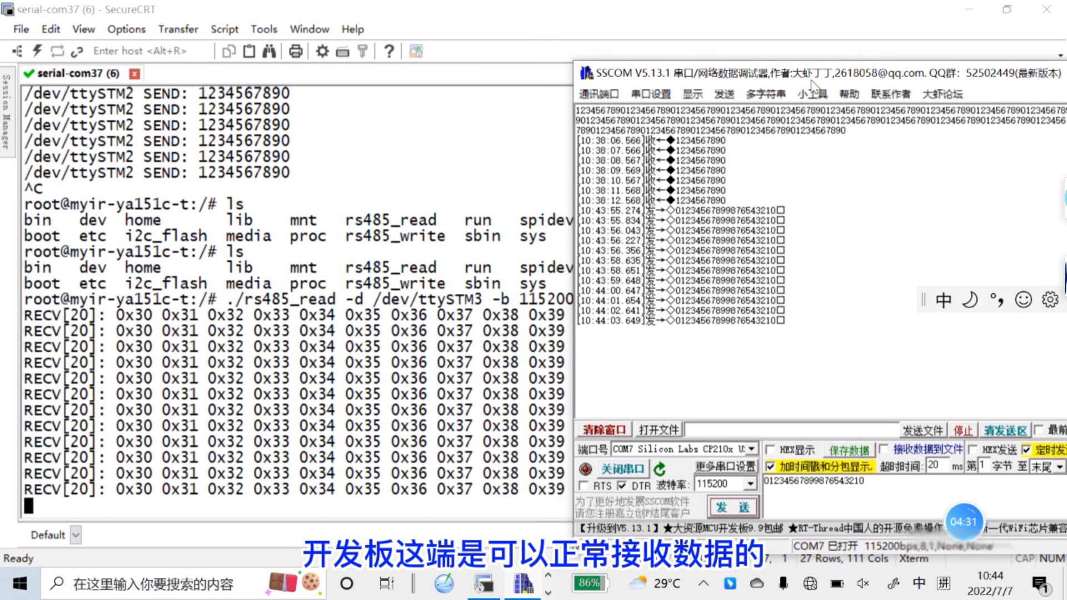
Task: Expand the Default session dropdown arrow
Action: click(x=76, y=535)
